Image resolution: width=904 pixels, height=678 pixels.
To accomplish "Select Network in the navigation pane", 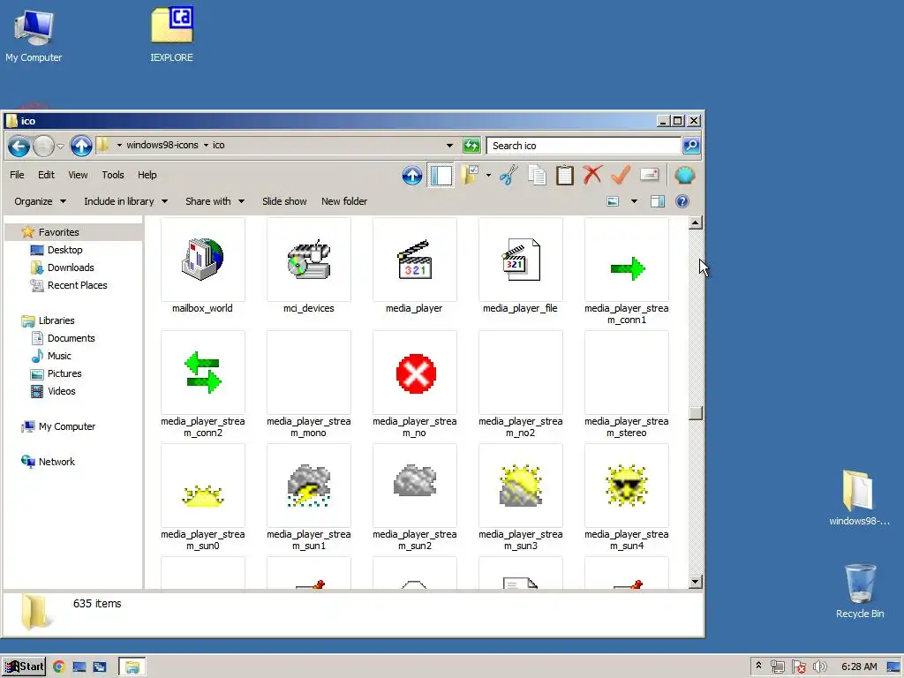I will click(56, 462).
